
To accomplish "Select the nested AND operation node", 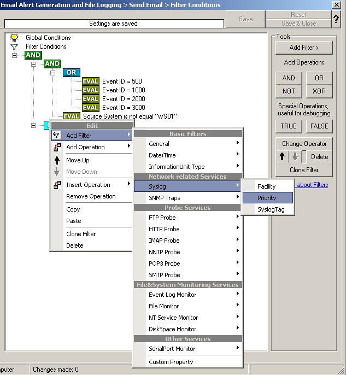I will pyautogui.click(x=52, y=63).
